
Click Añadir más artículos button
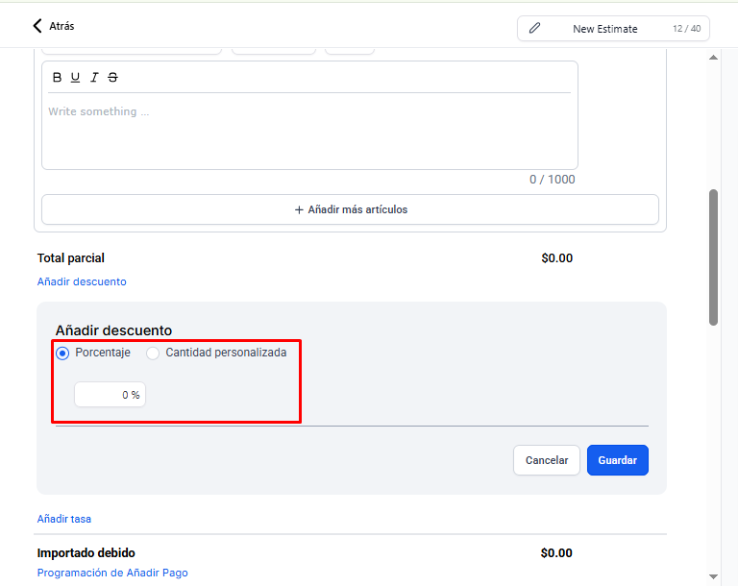[x=350, y=209]
